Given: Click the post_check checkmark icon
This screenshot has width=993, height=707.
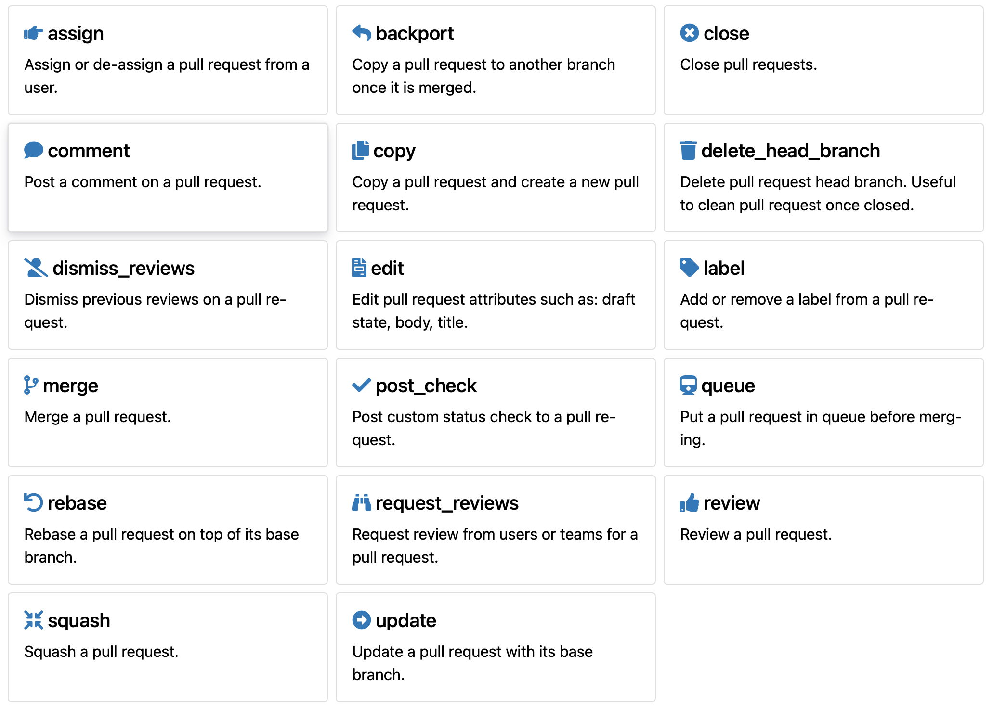Looking at the screenshot, I should 362,385.
